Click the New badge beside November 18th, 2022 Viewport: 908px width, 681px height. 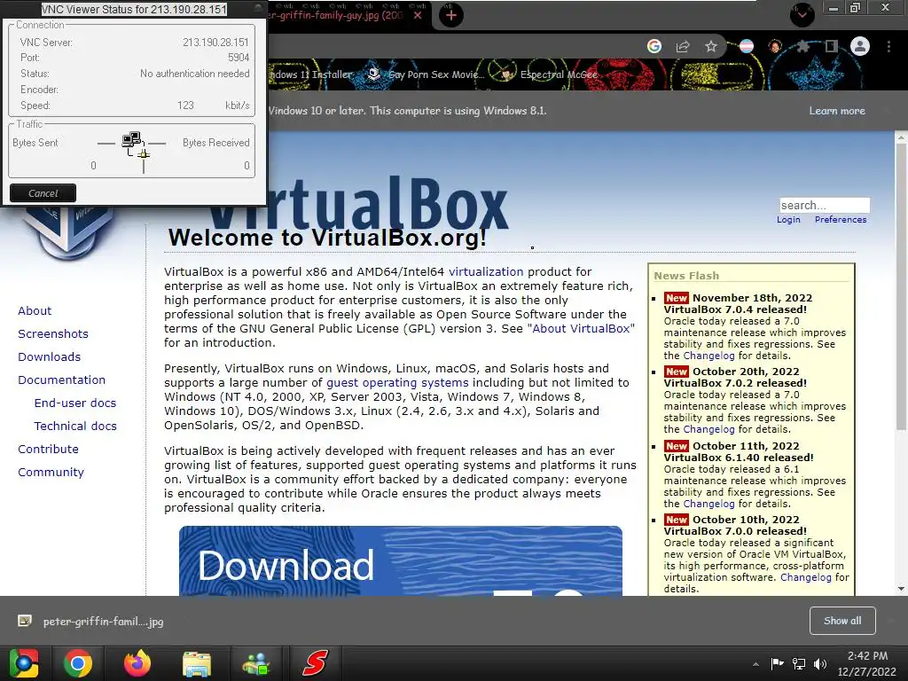tap(677, 298)
